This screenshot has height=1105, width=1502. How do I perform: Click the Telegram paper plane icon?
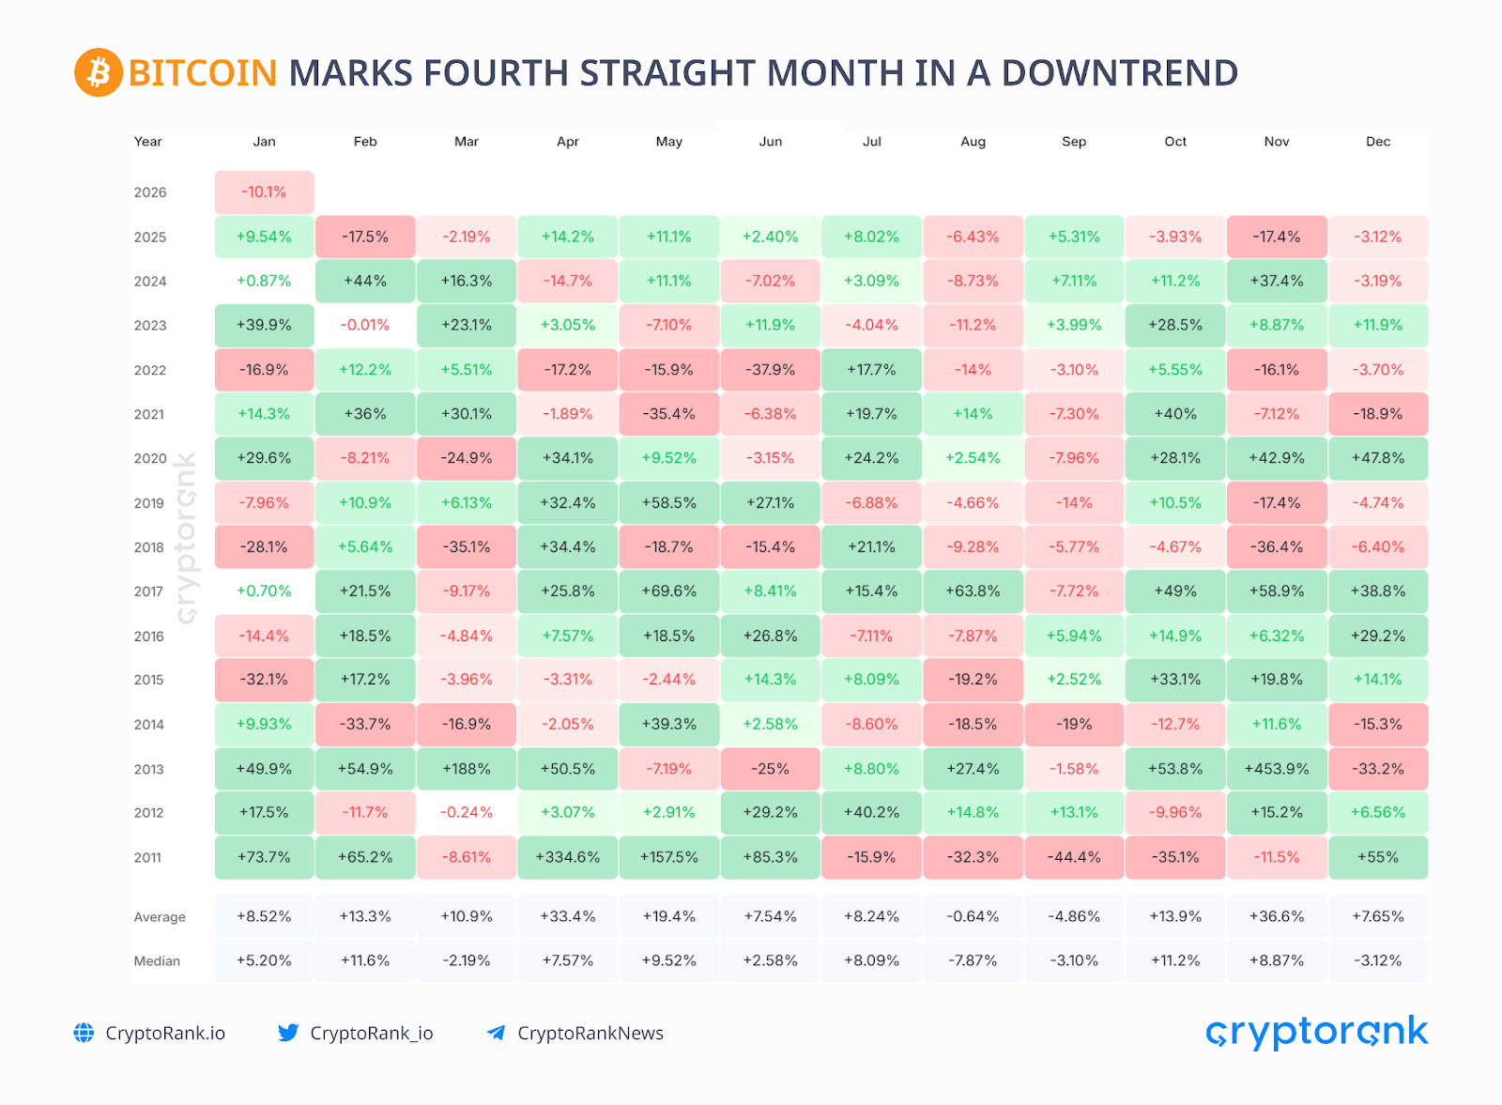click(x=496, y=1033)
